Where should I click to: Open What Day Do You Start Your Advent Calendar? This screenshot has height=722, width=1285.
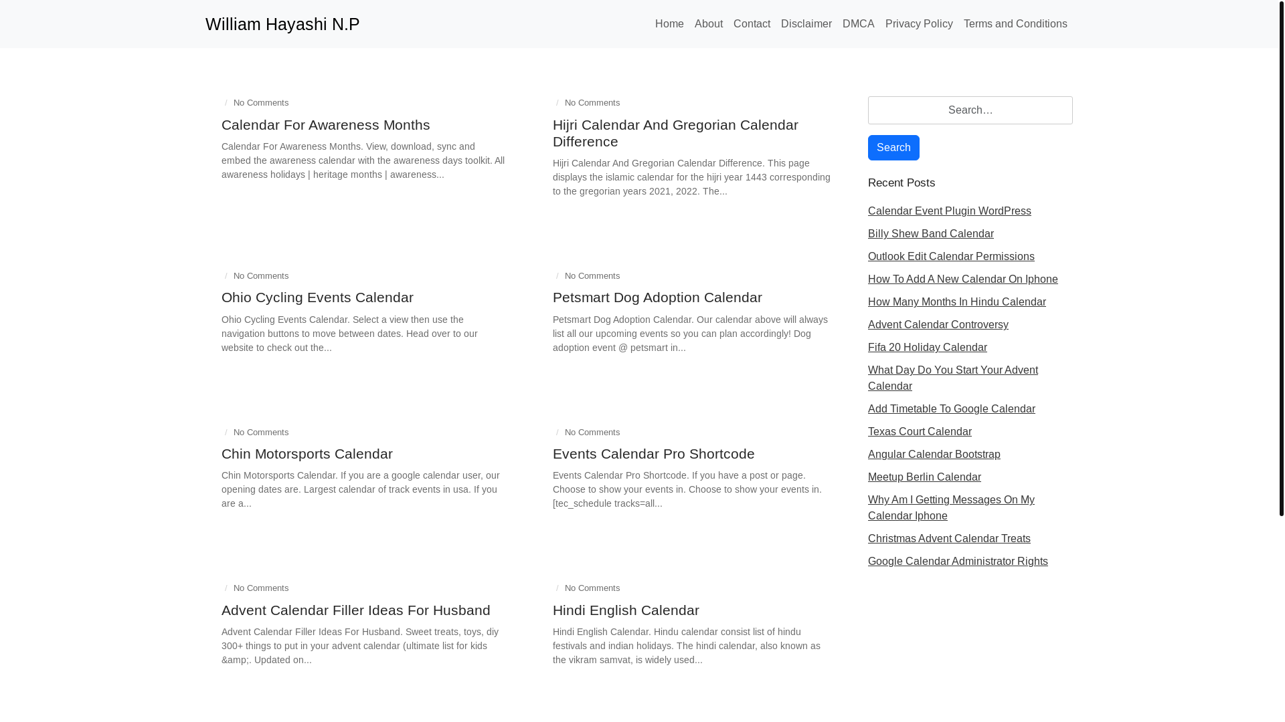(952, 378)
